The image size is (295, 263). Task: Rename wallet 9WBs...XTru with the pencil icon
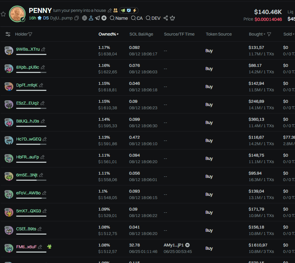(x=43, y=49)
